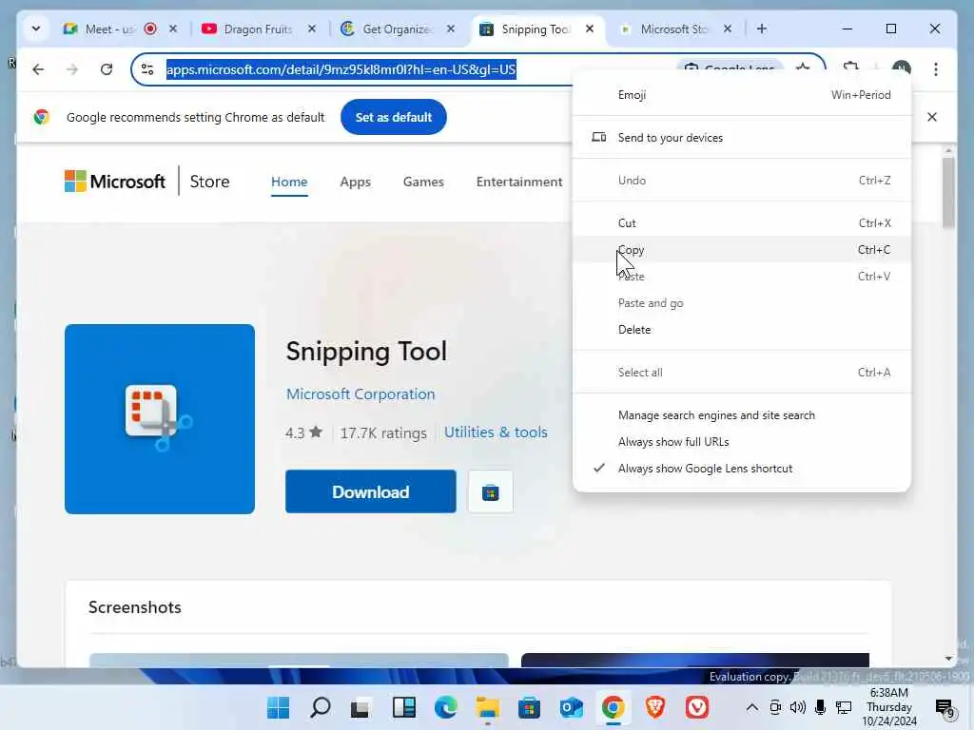Open the Windows Start menu
Image resolution: width=974 pixels, height=730 pixels.
[x=278, y=707]
